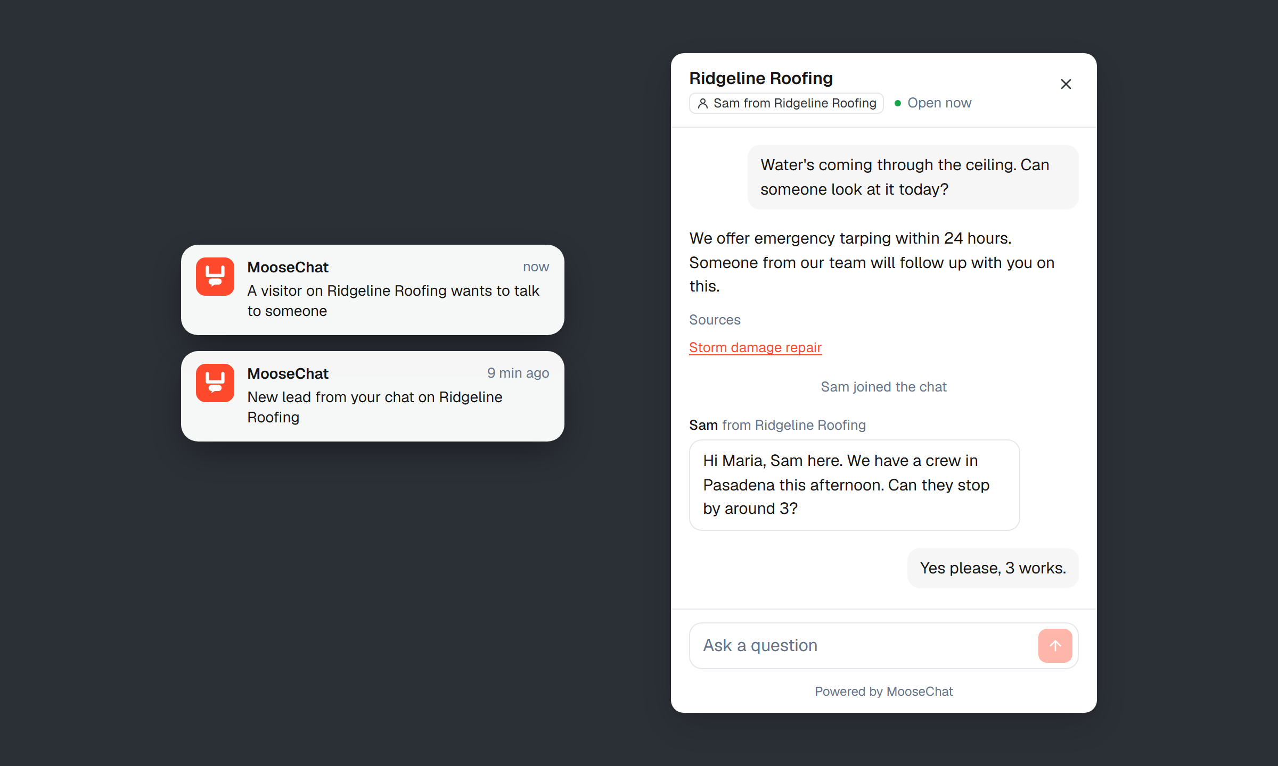Click the Ridgeline Roofing widget title
The height and width of the screenshot is (766, 1278).
coord(761,78)
